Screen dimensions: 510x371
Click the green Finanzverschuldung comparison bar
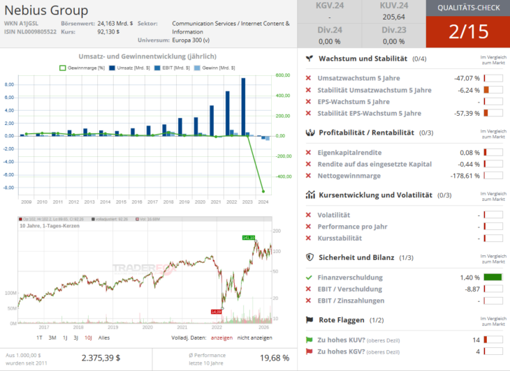(x=493, y=278)
